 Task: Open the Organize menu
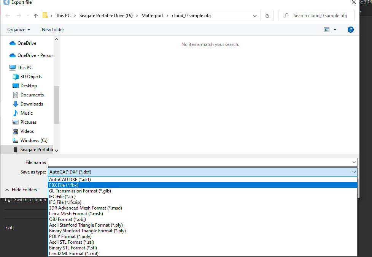coord(19,30)
